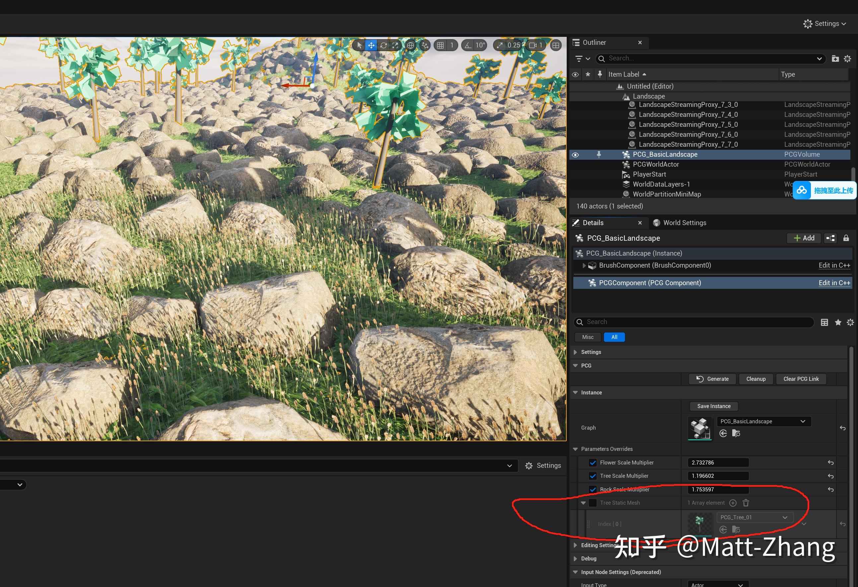Create new folder in Outliner

click(x=835, y=59)
